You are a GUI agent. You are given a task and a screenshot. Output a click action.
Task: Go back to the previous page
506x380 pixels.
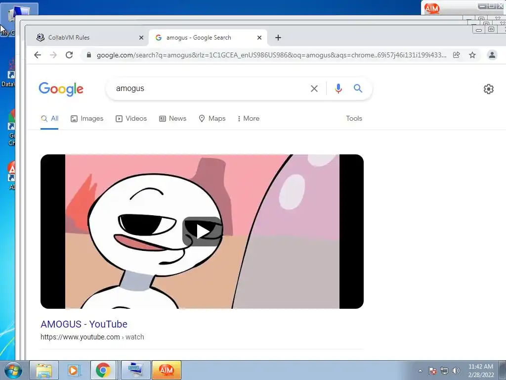tap(38, 55)
